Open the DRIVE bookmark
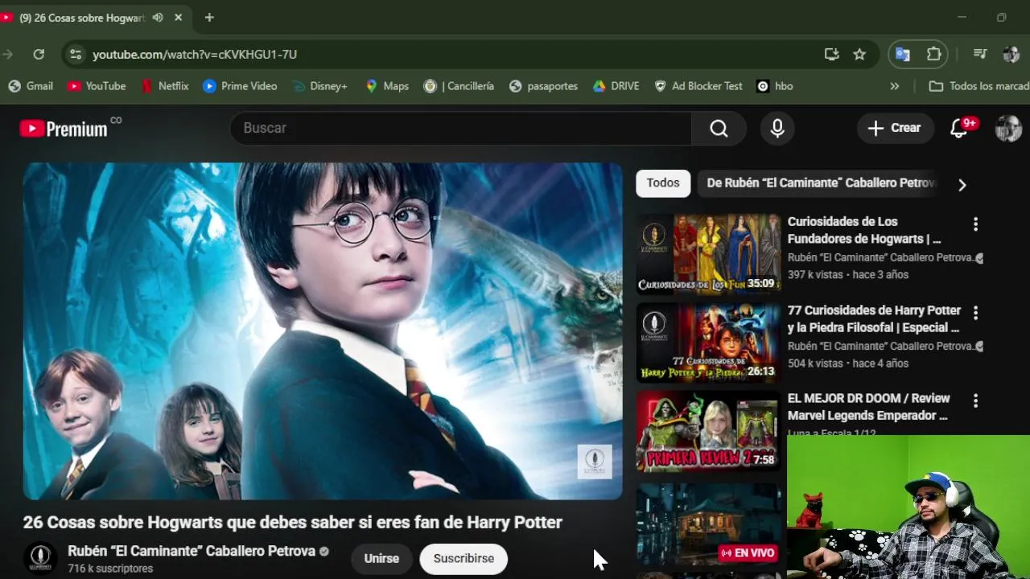Viewport: 1030px width, 579px height. point(616,86)
